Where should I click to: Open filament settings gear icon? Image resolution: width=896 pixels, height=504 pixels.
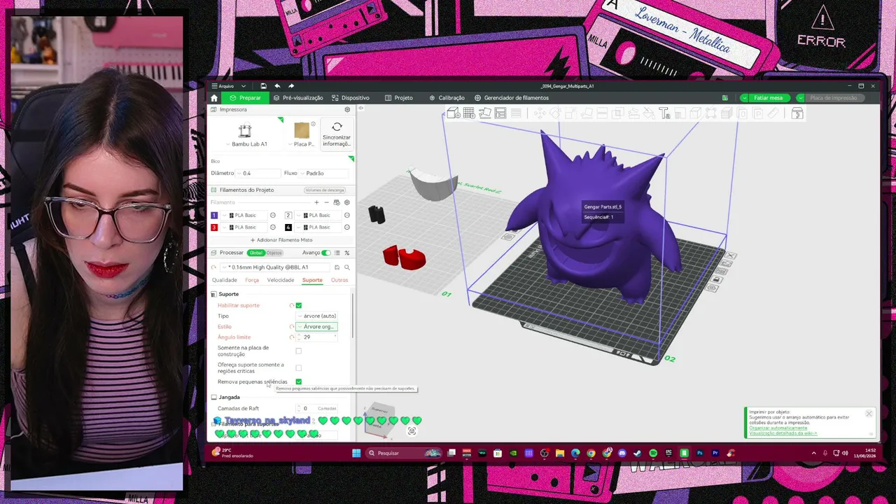346,202
